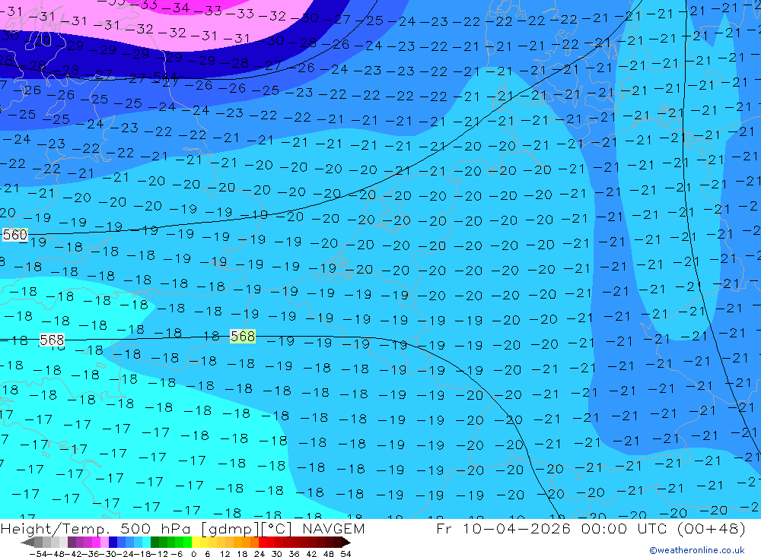Click the NAVGEM model name in title
This screenshot has height=557, width=761.
click(x=334, y=528)
